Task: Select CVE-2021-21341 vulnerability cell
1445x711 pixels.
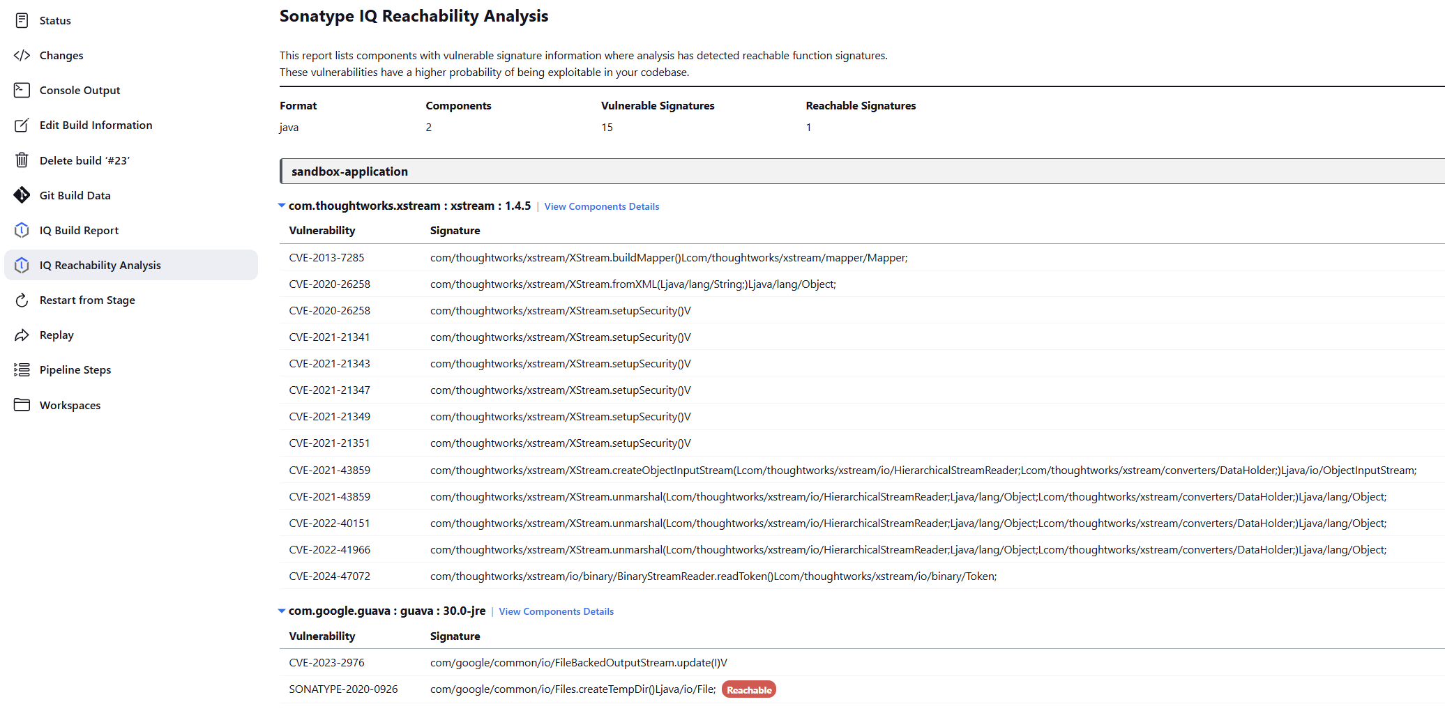Action: click(x=329, y=337)
